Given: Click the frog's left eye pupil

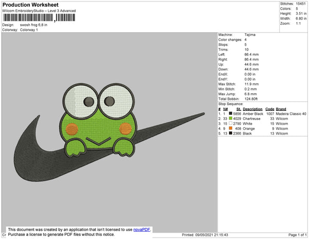Looking at the screenshot, I should [89, 101].
